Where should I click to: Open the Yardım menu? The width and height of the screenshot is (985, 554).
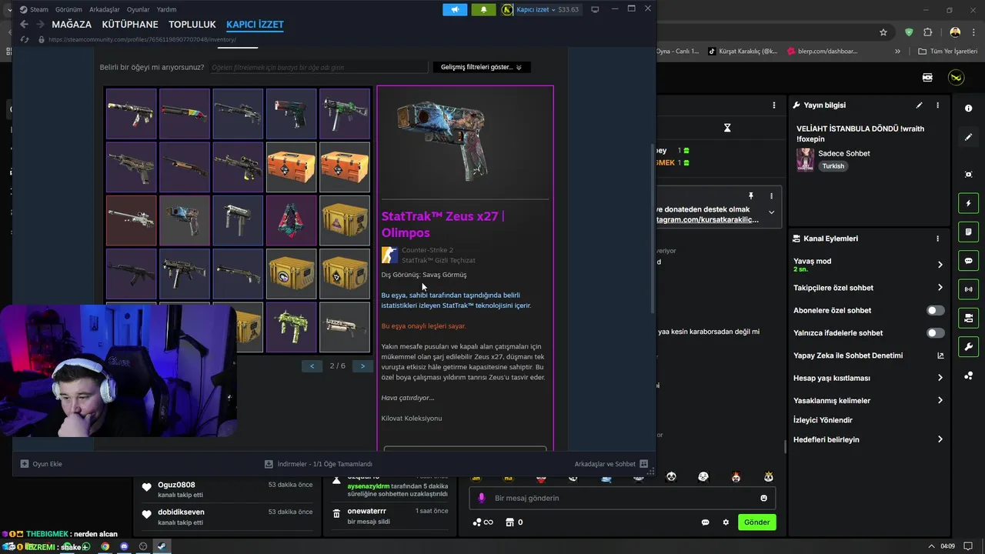pyautogui.click(x=166, y=9)
